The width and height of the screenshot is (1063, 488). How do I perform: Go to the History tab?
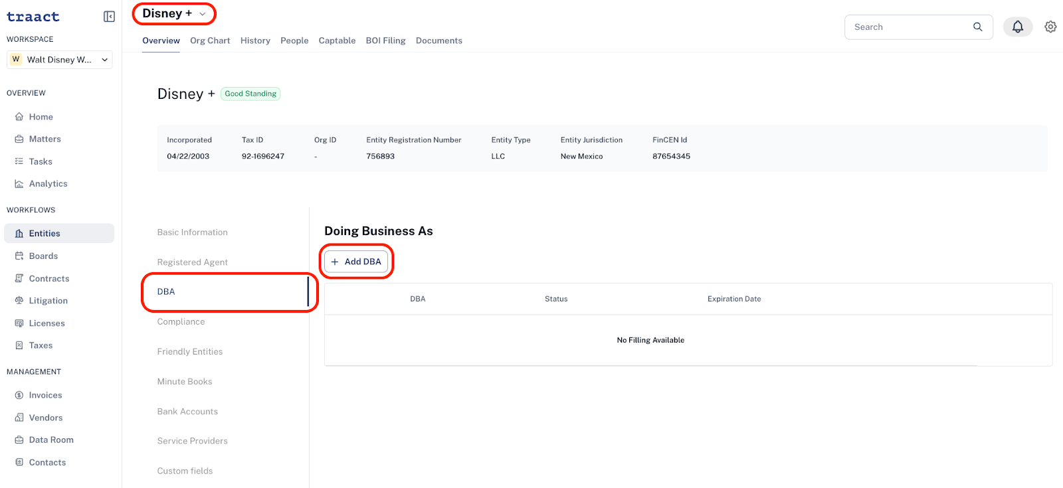coord(255,41)
